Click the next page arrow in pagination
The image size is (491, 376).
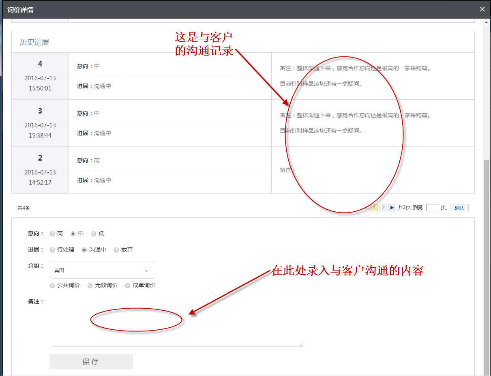pyautogui.click(x=391, y=207)
